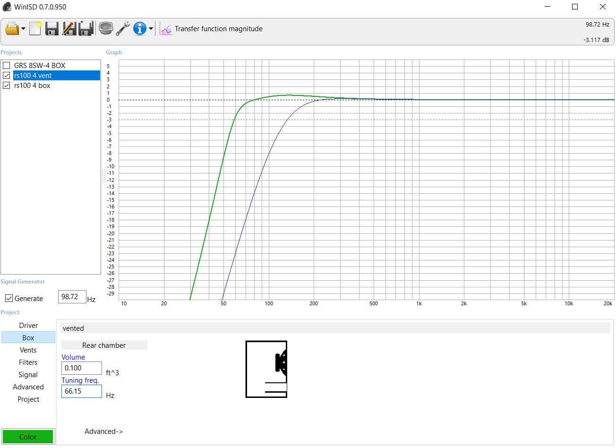
Task: Click the vented box type field
Action: [x=335, y=328]
